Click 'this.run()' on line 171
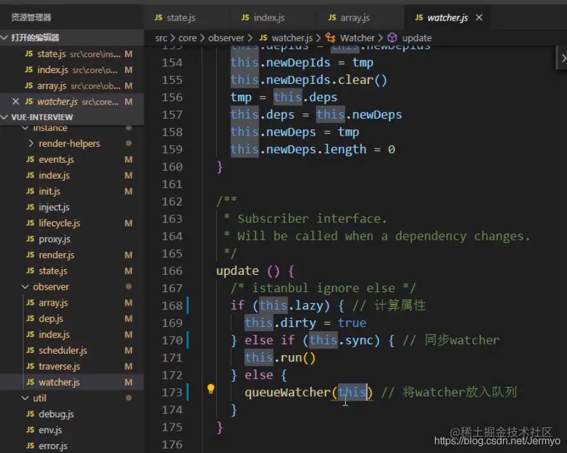Screen dimensions: 567x453 point(280,358)
